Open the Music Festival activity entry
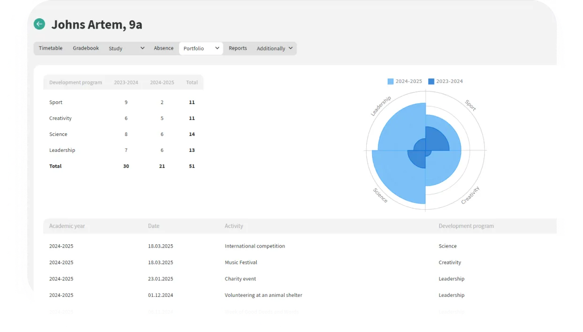The image size is (583, 332). click(241, 263)
